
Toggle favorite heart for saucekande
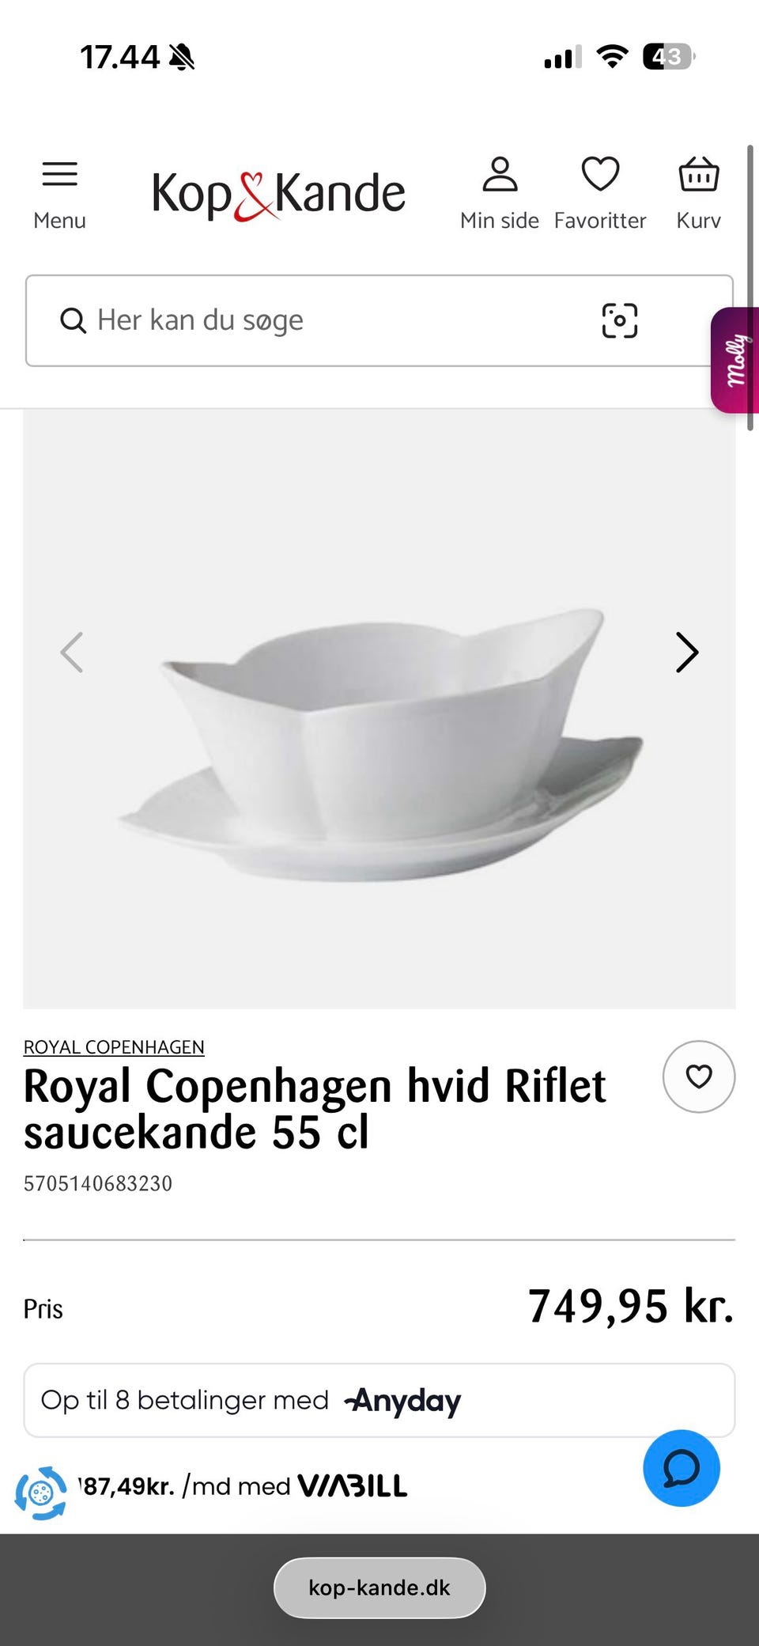pos(699,1077)
